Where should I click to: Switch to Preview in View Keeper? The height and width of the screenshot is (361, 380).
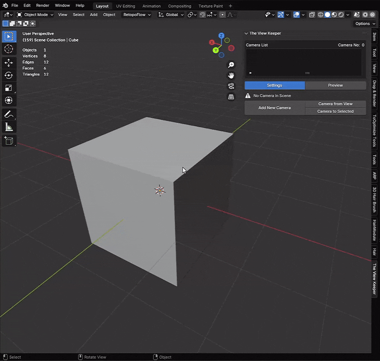335,85
